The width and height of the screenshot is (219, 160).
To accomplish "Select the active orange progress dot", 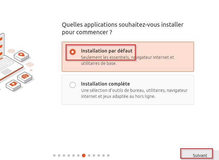I will [x=84, y=155].
